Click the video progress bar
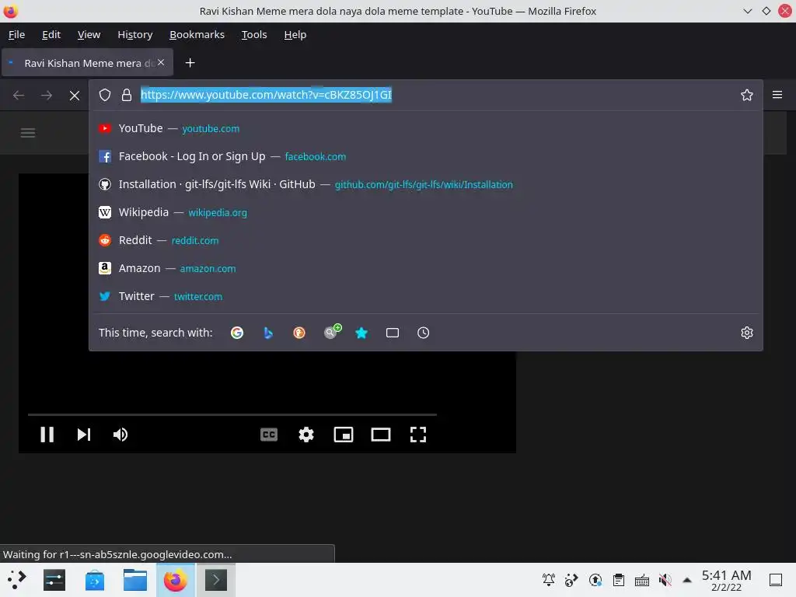The width and height of the screenshot is (796, 597). point(232,415)
